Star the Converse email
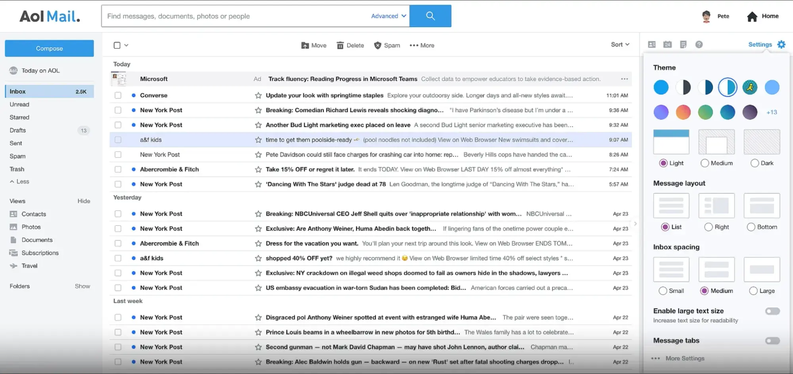Viewport: 793px width, 374px height. (258, 95)
